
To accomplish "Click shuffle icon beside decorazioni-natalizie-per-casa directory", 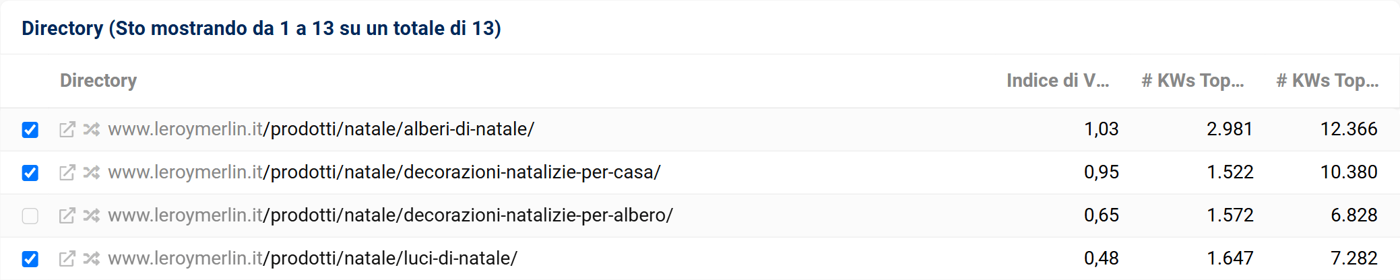I will [92, 172].
